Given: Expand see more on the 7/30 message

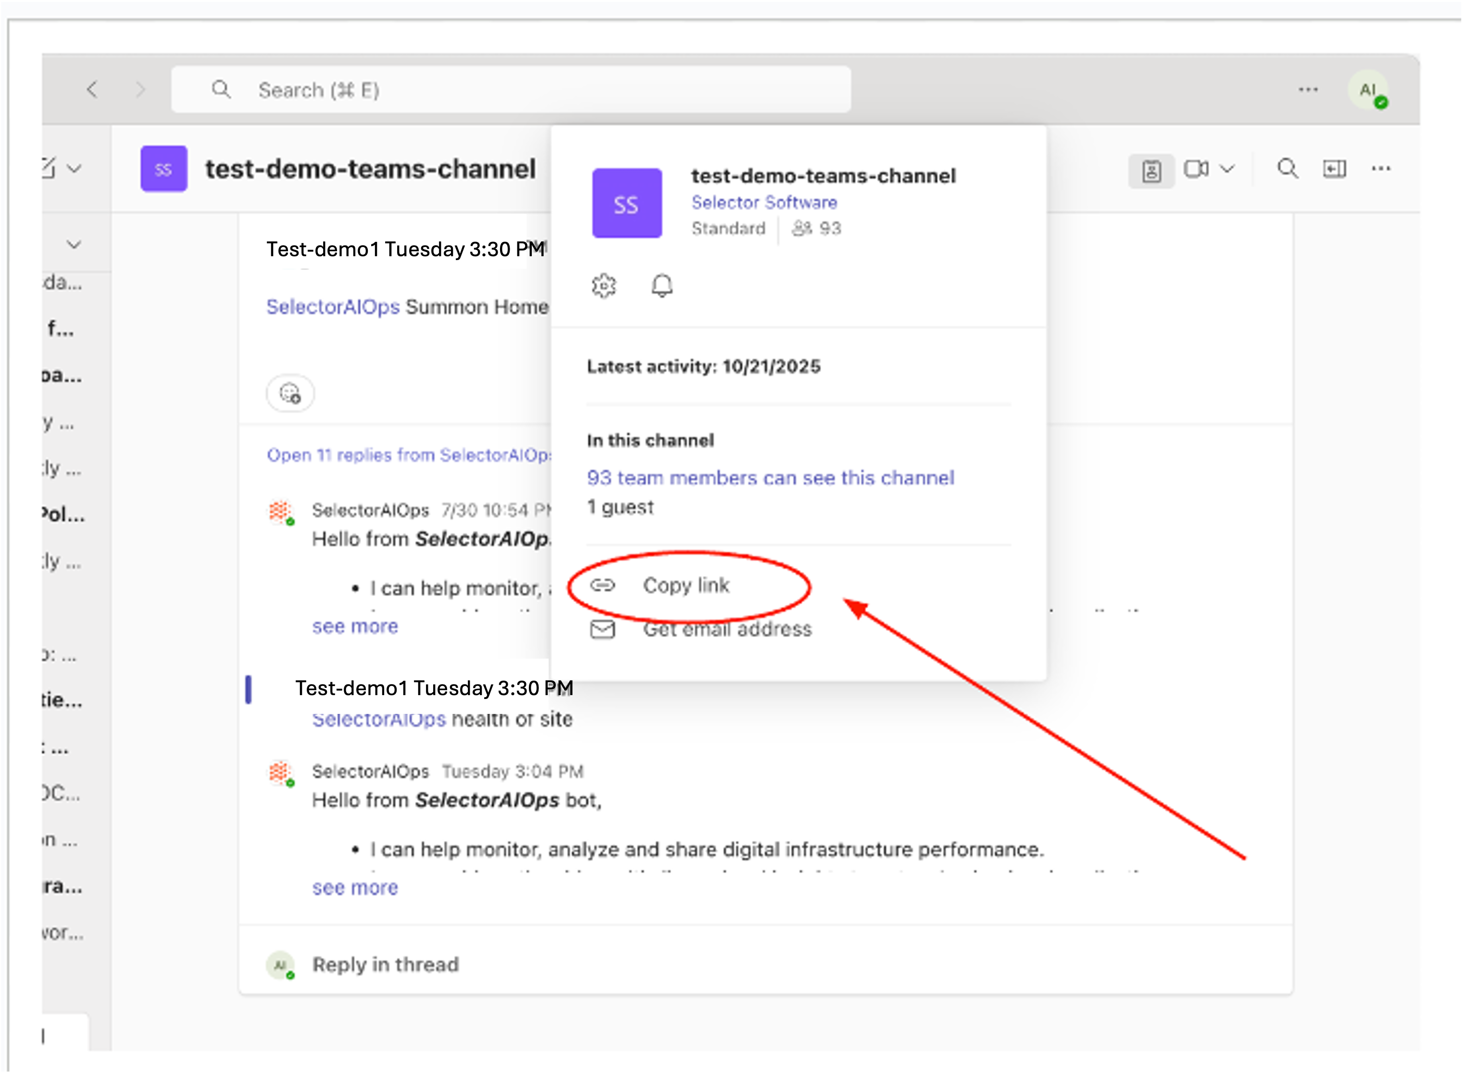Looking at the screenshot, I should click(355, 626).
